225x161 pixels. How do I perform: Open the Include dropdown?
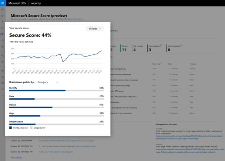(x=95, y=28)
